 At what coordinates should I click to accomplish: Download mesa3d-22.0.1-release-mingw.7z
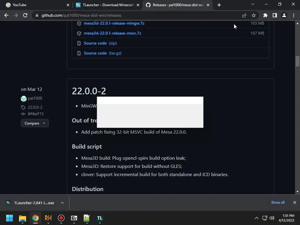point(114,23)
